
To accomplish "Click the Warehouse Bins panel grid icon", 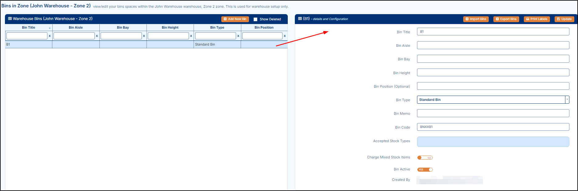I will click(10, 19).
